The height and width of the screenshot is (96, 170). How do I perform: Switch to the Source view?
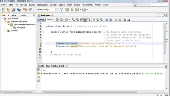pyautogui.click(x=41, y=19)
